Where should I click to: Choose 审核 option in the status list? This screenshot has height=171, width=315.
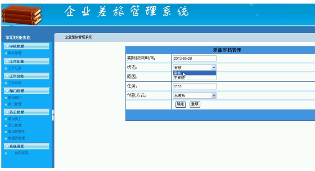194,73
